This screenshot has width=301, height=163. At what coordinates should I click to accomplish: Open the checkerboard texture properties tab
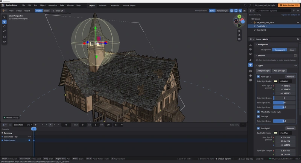(251, 80)
